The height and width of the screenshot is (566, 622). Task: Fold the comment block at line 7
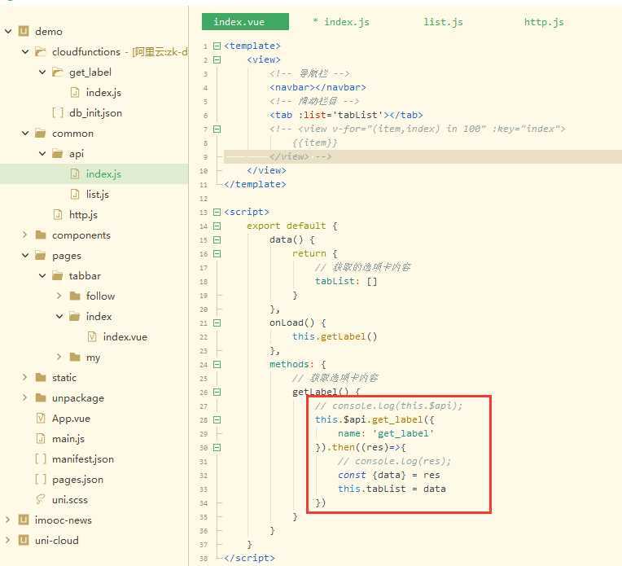pos(217,129)
